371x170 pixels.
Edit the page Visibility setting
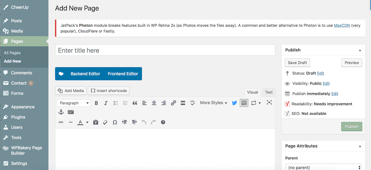click(326, 83)
